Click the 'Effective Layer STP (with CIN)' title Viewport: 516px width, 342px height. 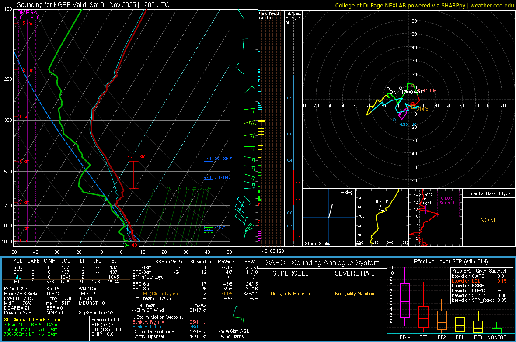tap(450, 262)
